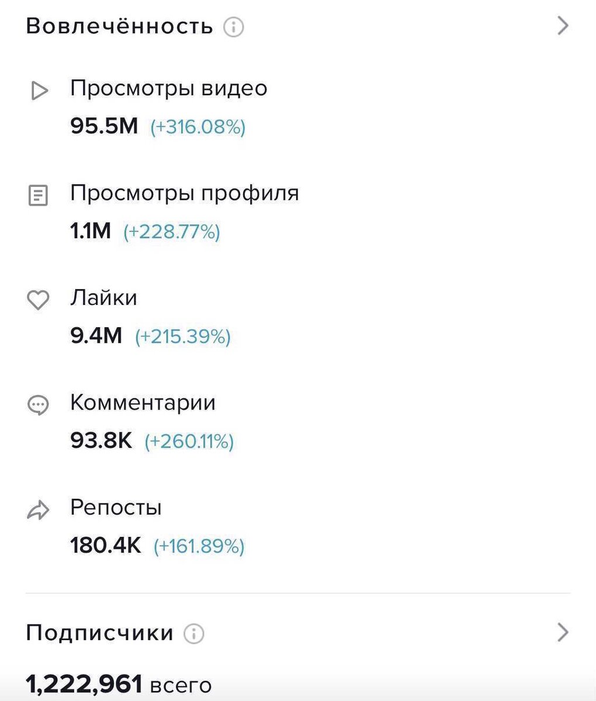Tap the info icon next to Подписчики
Viewport: 596px width, 701px height.
tap(194, 633)
